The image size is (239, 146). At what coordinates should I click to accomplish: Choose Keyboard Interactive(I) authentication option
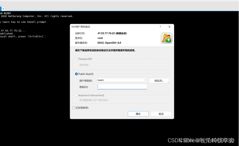(77, 95)
